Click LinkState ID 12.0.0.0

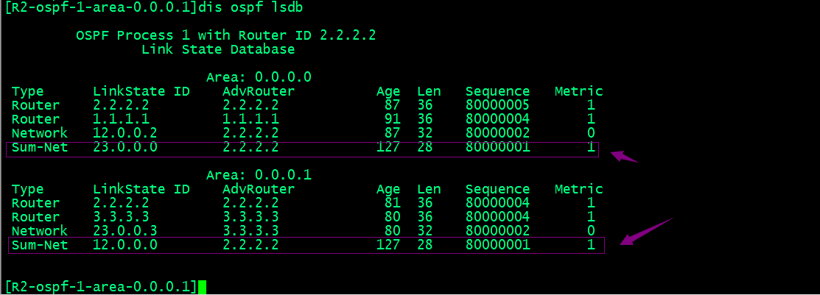tap(125, 244)
